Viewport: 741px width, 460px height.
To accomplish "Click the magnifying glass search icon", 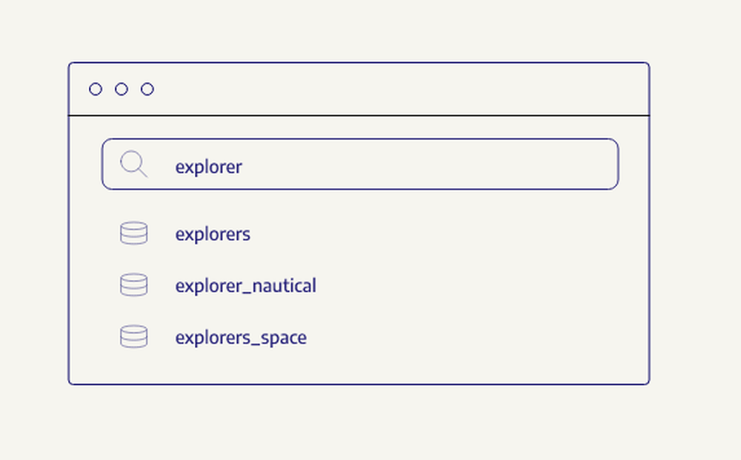I will point(133,164).
